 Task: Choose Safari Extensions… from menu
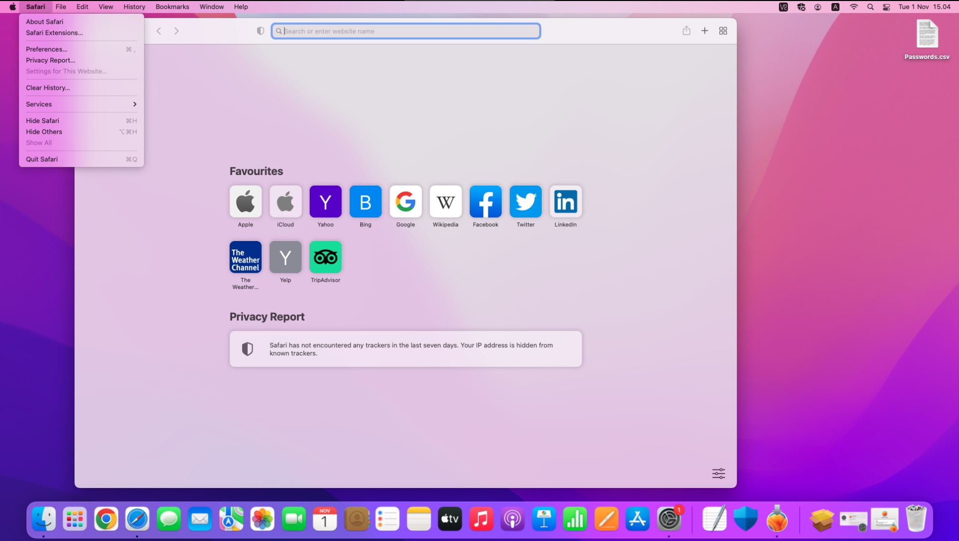81,33
